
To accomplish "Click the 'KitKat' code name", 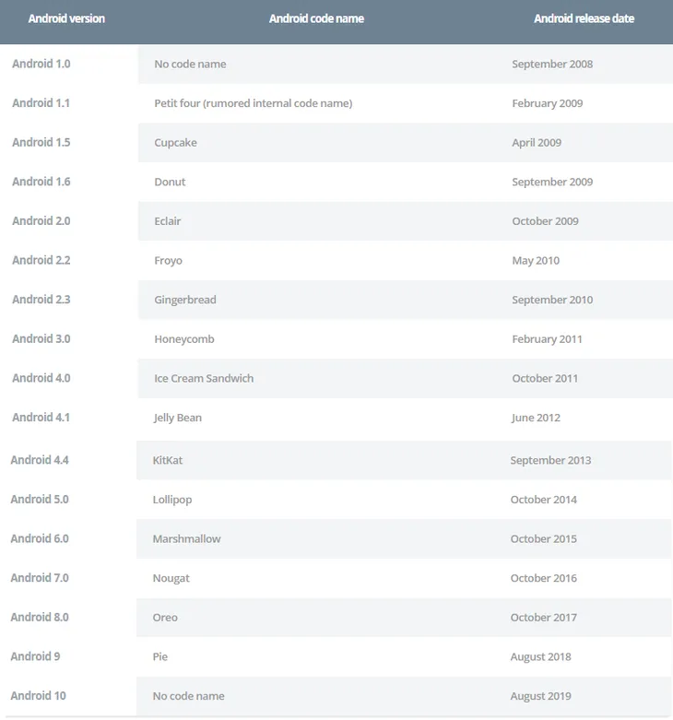I will point(168,460).
